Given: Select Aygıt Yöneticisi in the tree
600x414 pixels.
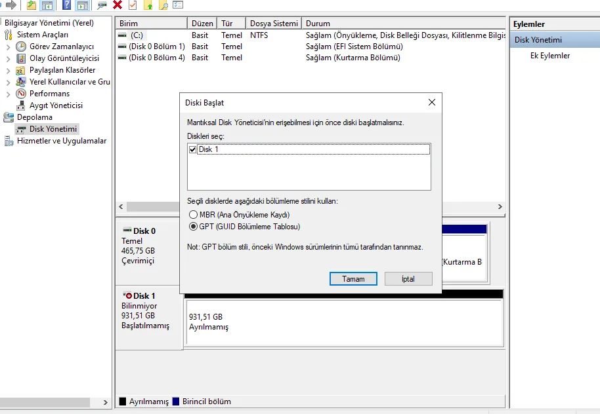Looking at the screenshot, I should coord(56,105).
